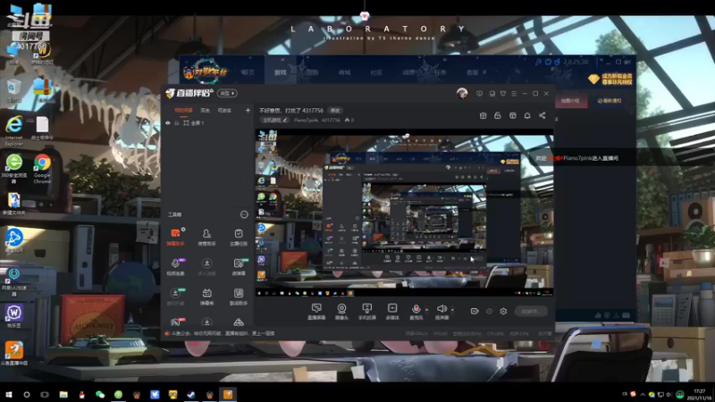Click the notification bell icon above preview
Screen dimensions: 715x402
click(x=527, y=116)
